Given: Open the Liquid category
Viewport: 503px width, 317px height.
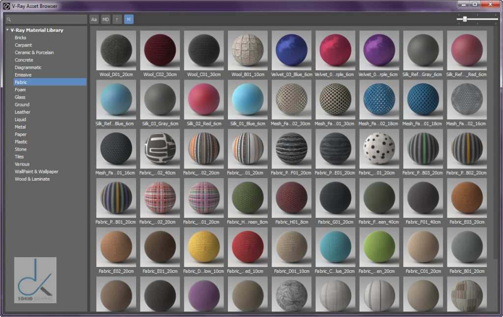Looking at the screenshot, I should tap(20, 119).
